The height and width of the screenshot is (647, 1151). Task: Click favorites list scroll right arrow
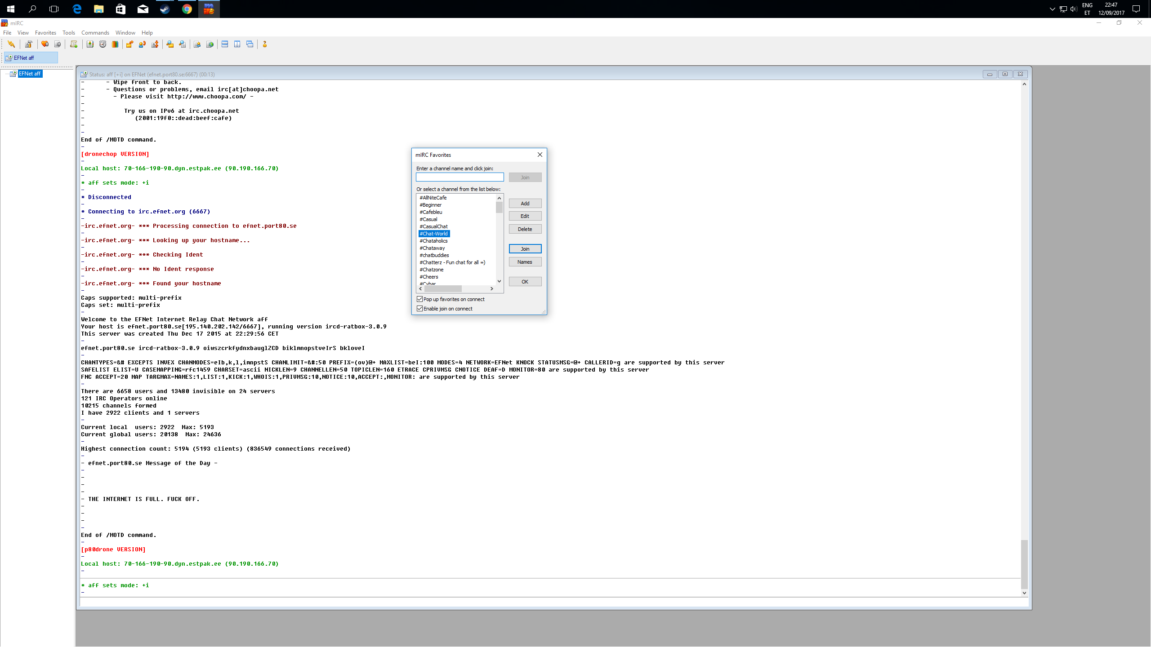coord(492,288)
